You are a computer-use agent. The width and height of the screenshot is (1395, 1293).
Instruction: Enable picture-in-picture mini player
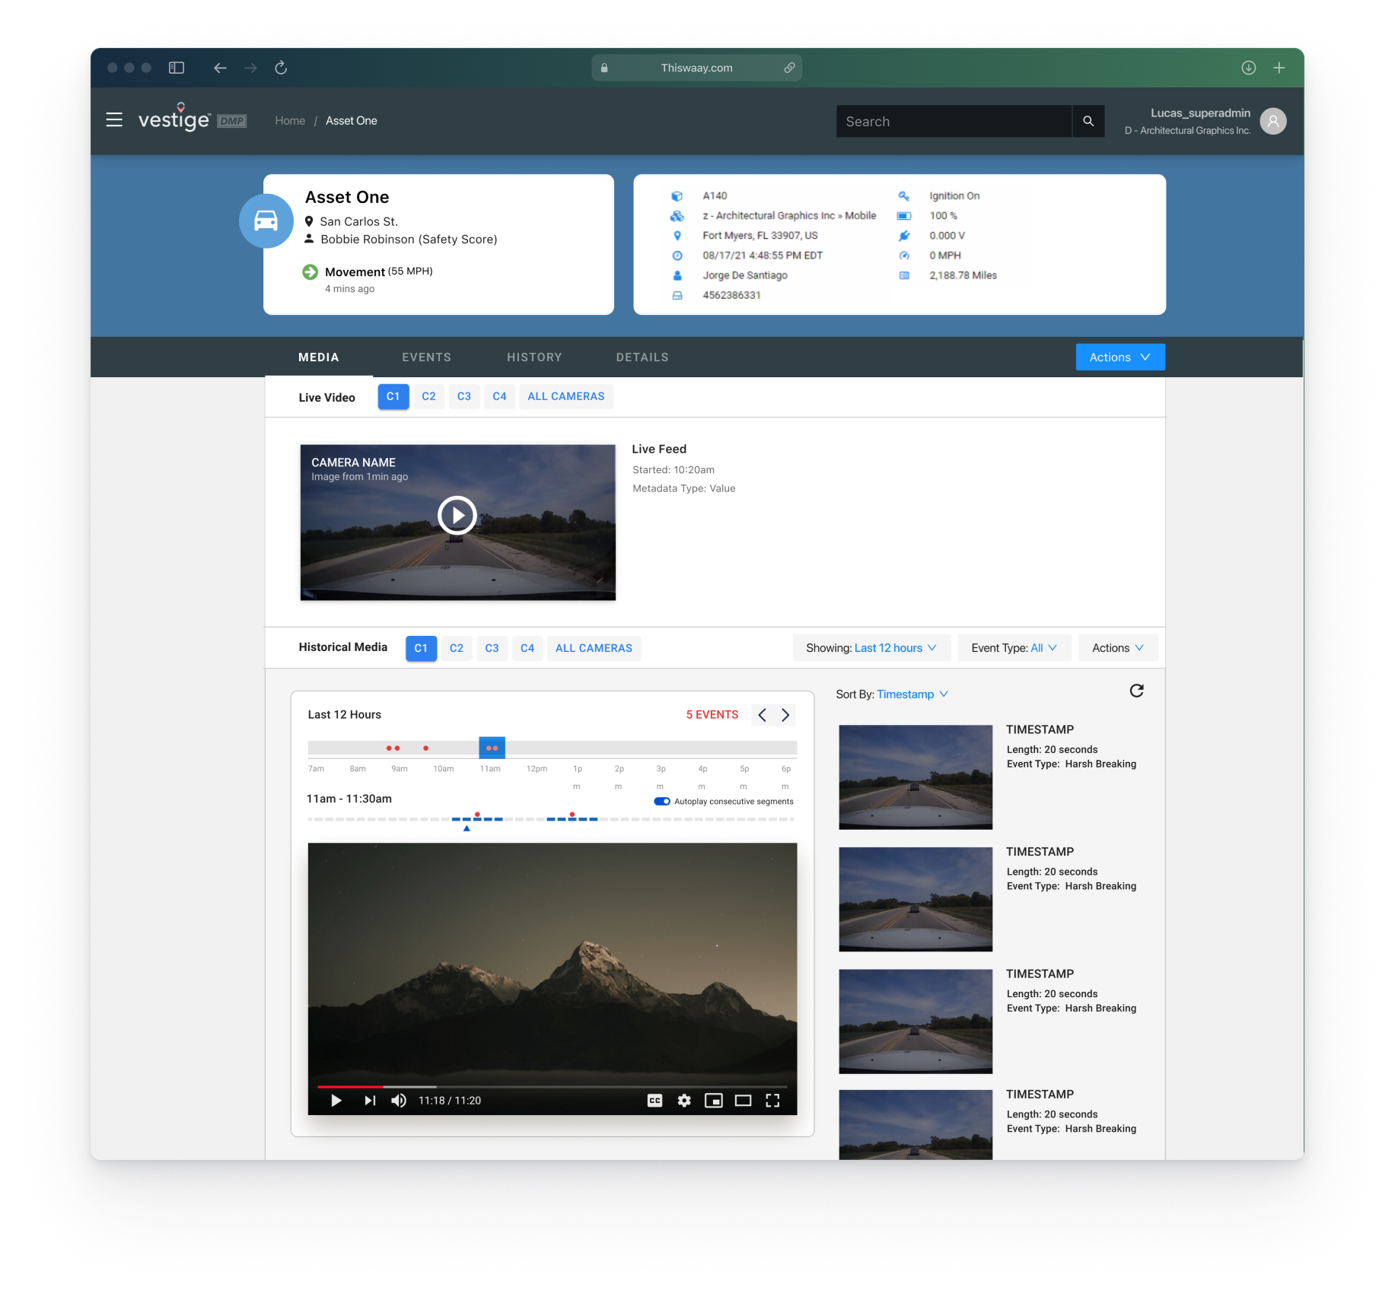(713, 1101)
